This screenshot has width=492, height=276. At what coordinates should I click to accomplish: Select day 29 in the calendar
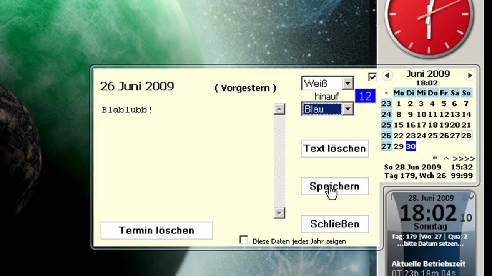(x=399, y=146)
